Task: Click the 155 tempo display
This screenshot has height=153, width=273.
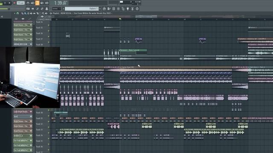Action: 21,3
